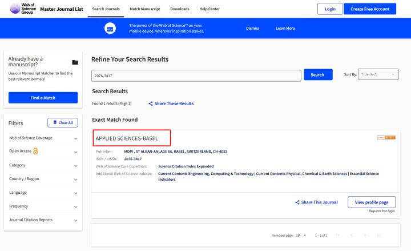Open the Downloads tab
Screen dimensions: 411x251
tap(180, 9)
